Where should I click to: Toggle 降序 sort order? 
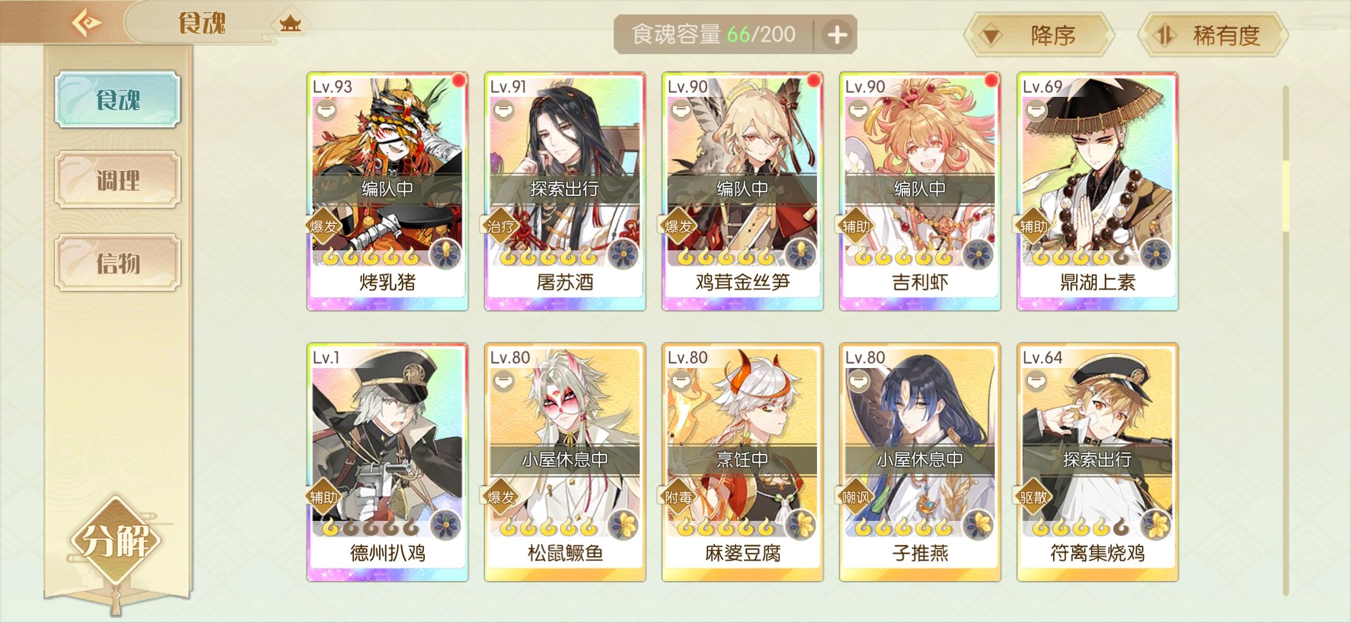1039,36
